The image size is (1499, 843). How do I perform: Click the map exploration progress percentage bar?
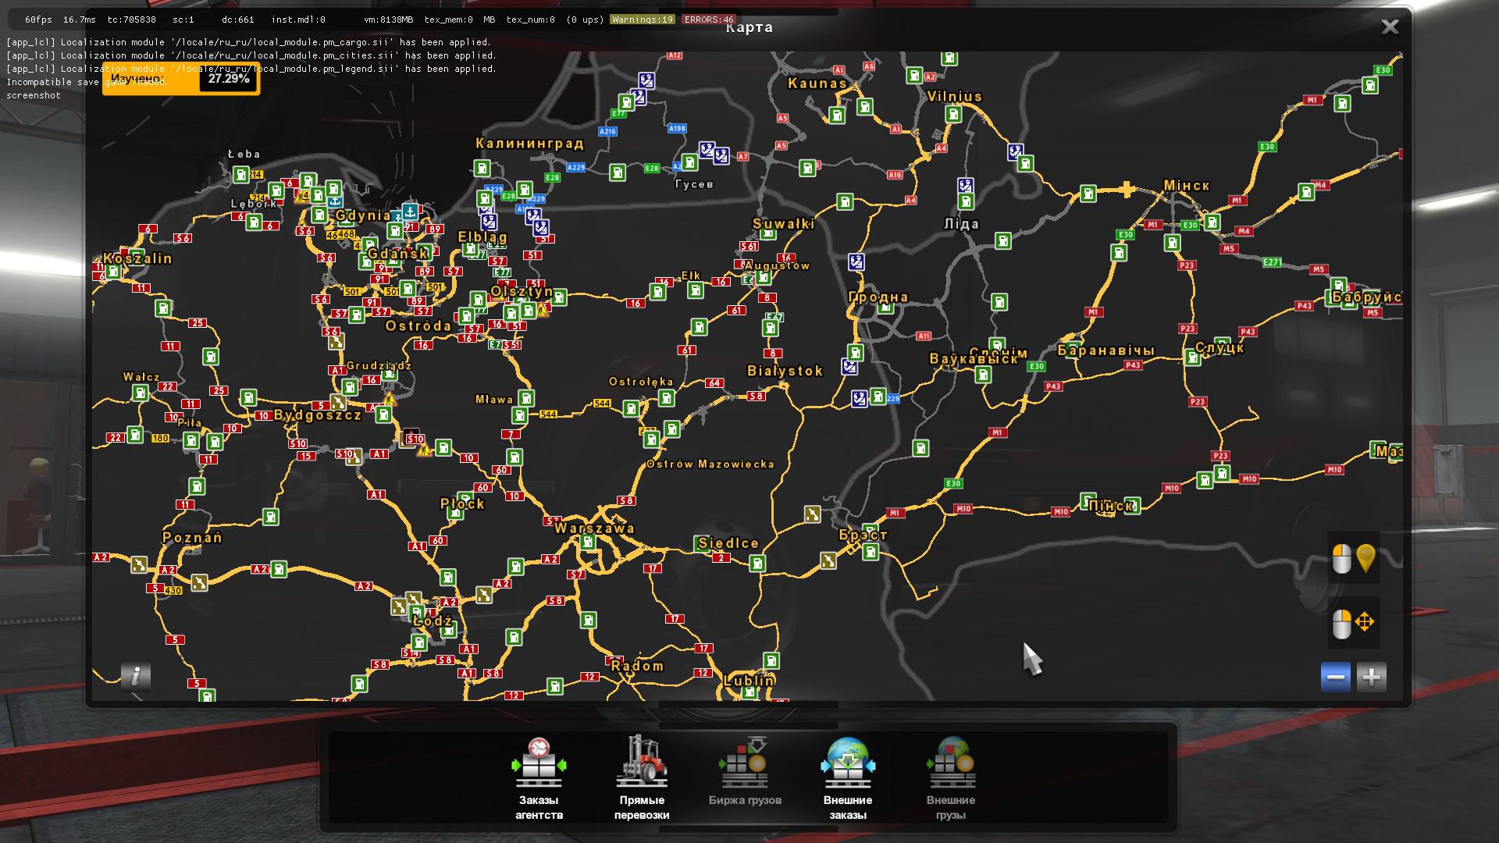tap(181, 79)
